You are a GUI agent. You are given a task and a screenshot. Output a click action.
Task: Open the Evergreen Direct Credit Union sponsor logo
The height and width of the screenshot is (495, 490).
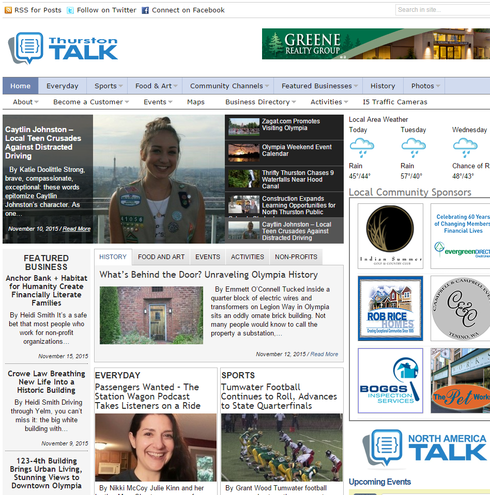click(x=461, y=236)
